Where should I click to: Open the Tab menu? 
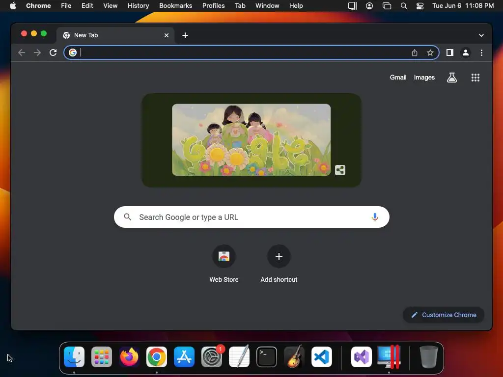click(x=240, y=6)
